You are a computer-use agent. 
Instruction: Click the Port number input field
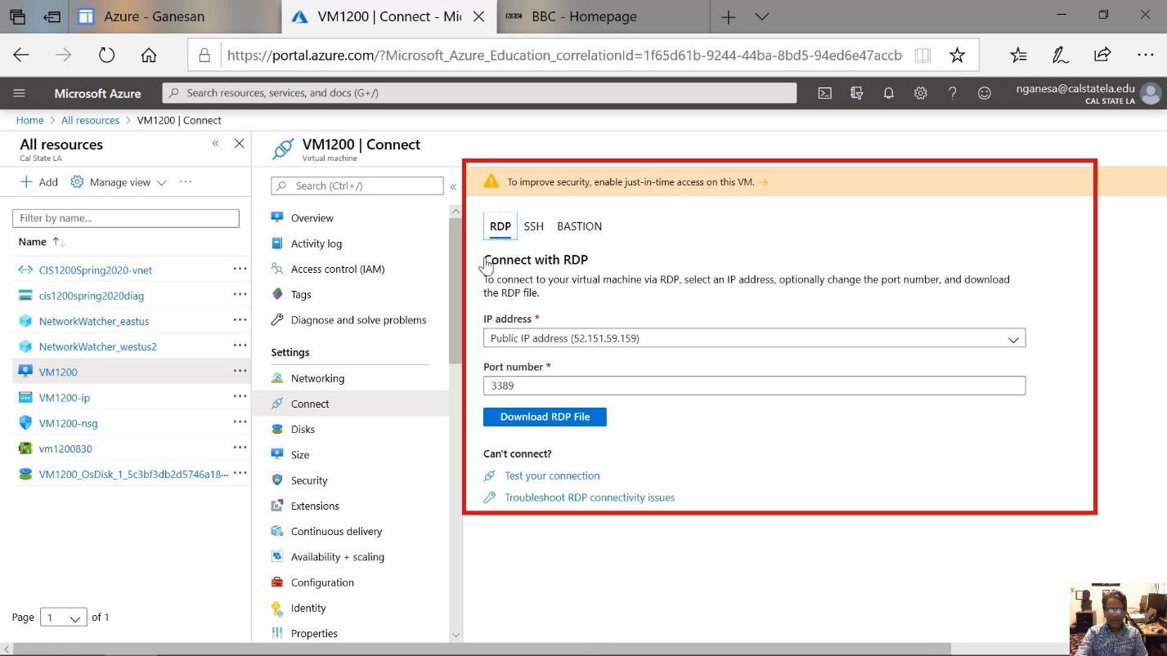tap(753, 386)
